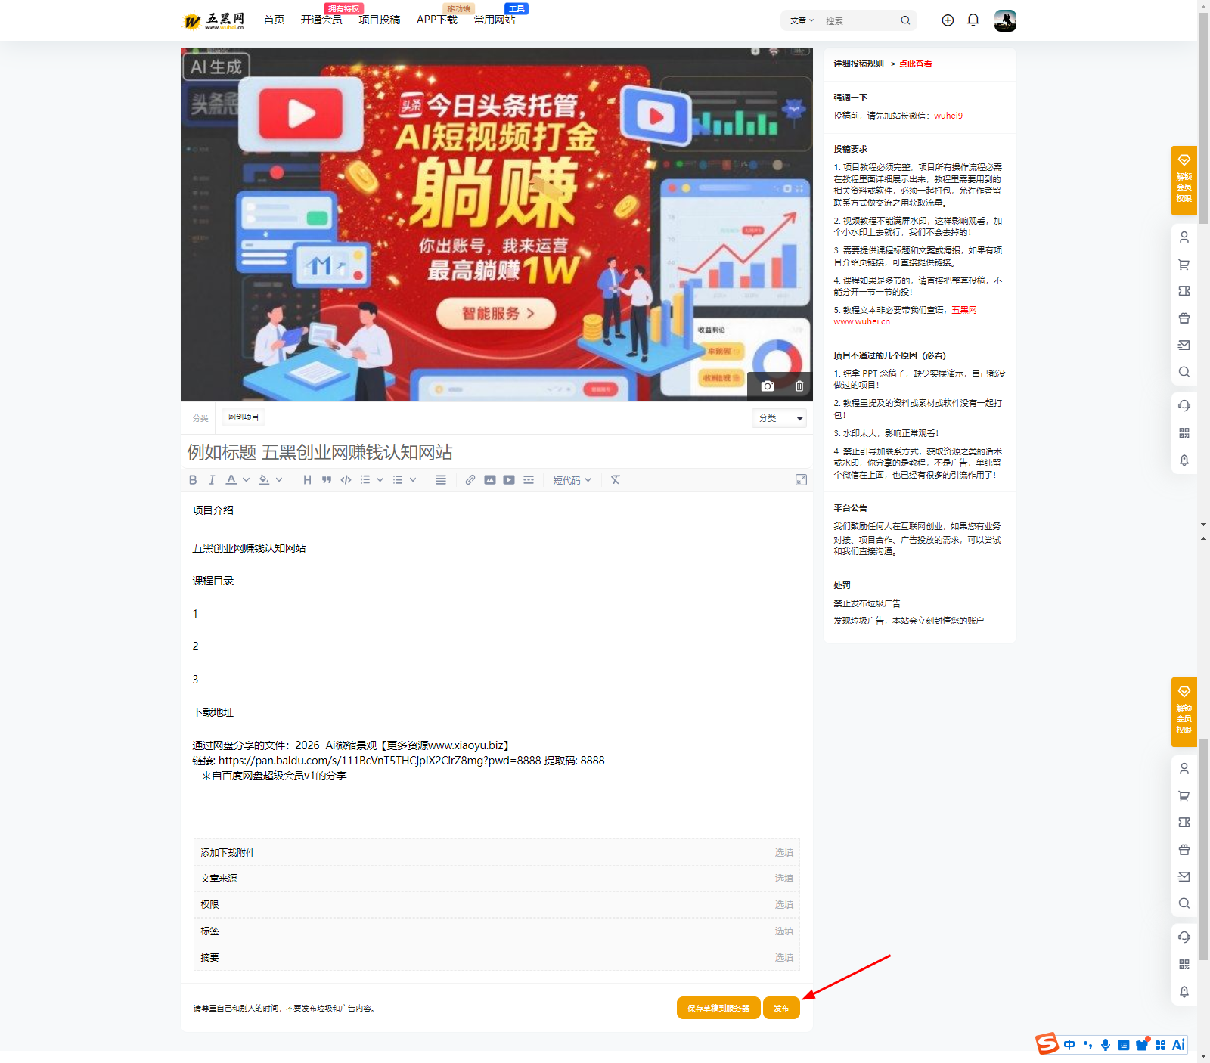Insert a numbered list
Image resolution: width=1210 pixels, height=1063 pixels.
[x=365, y=480]
